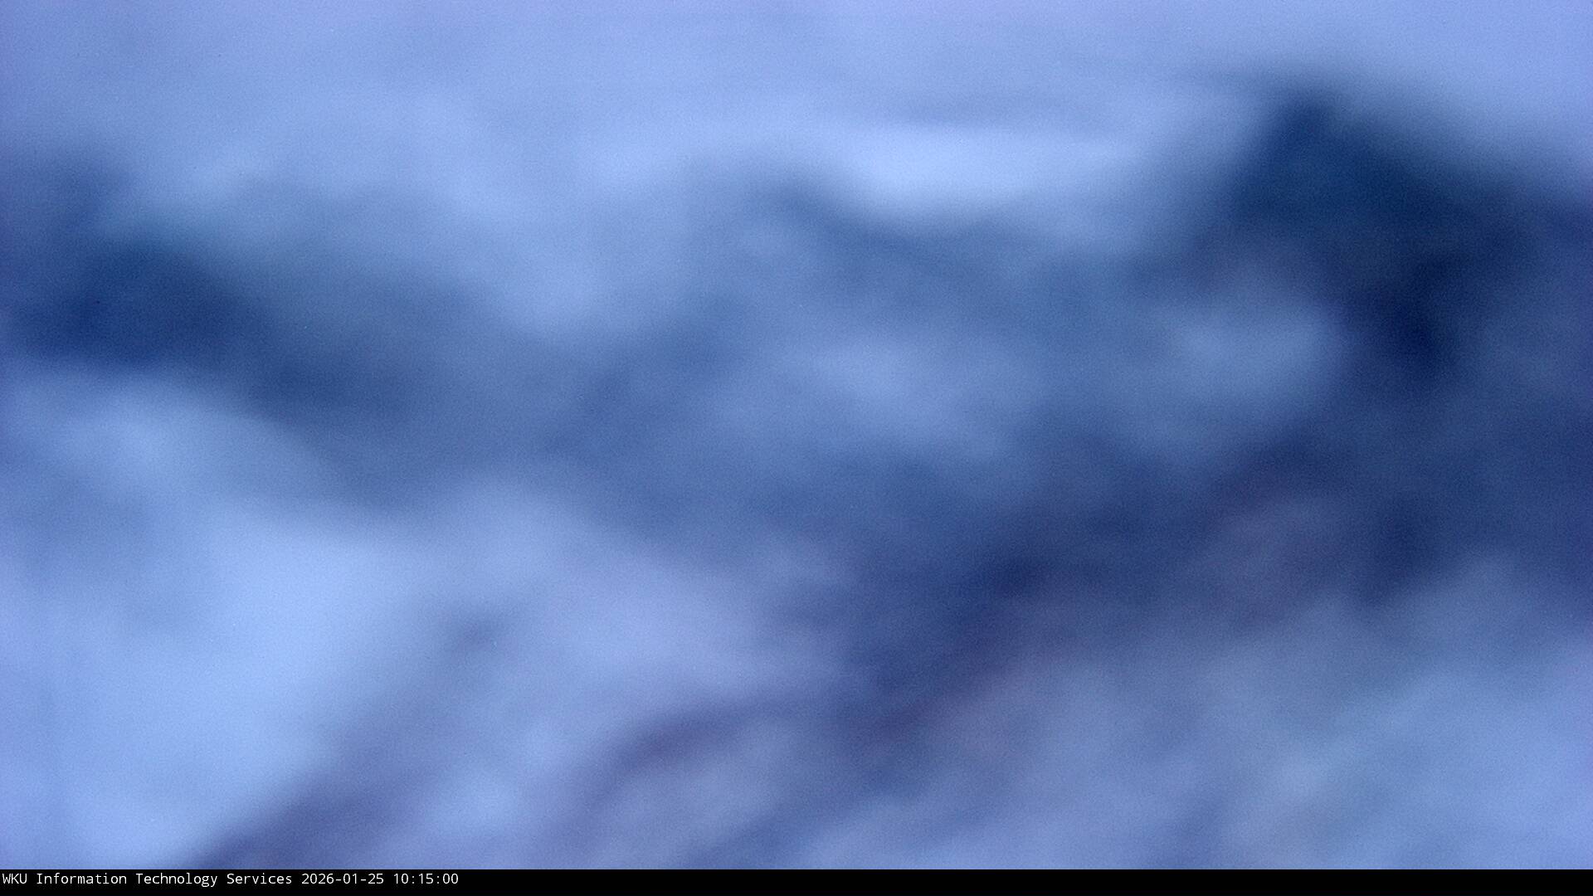Click the word "Services" in the caption
Viewport: 1593px width, 896px height.
tap(259, 879)
